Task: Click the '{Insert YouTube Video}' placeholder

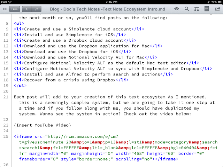Action: click(x=43, y=125)
